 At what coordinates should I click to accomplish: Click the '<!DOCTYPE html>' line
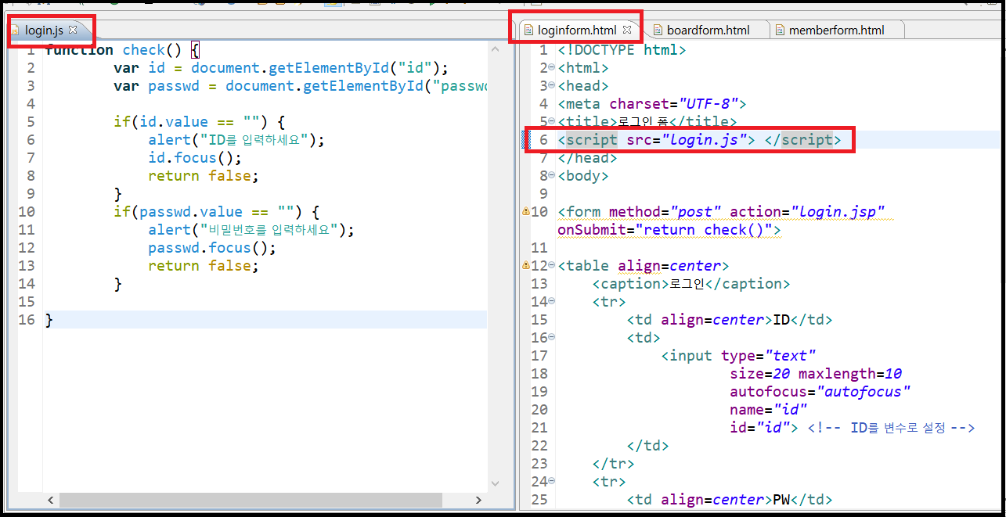tap(622, 50)
